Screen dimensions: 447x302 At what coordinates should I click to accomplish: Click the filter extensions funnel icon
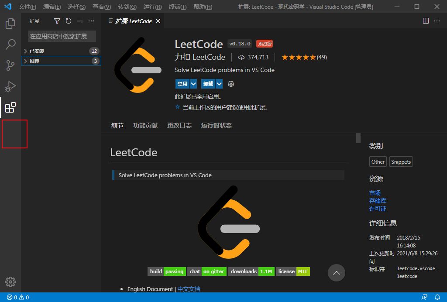(x=57, y=21)
